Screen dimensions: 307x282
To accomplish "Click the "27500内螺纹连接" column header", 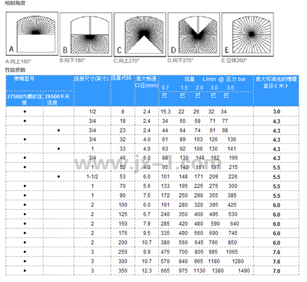I will tap(25, 99).
